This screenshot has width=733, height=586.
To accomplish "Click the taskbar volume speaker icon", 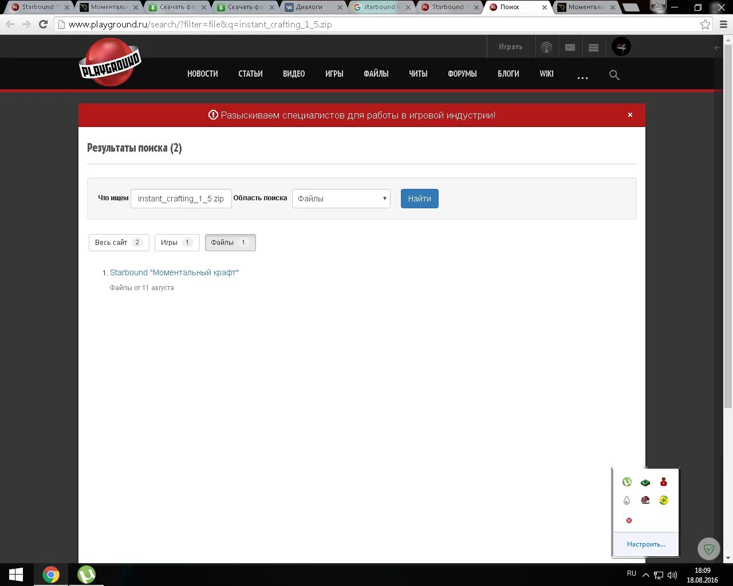I will click(x=672, y=575).
